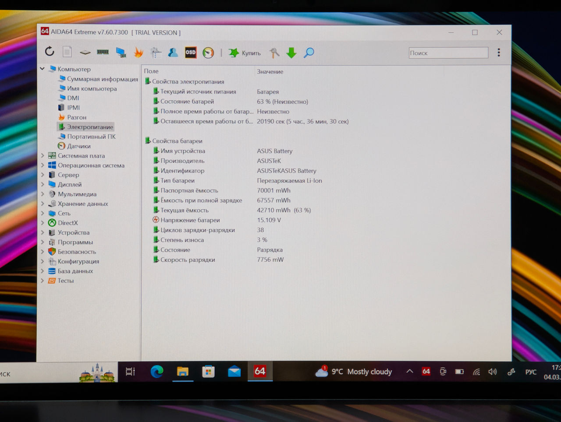The width and height of the screenshot is (561, 422).
Task: Expand the Хранение данных node
Action: tap(43, 204)
